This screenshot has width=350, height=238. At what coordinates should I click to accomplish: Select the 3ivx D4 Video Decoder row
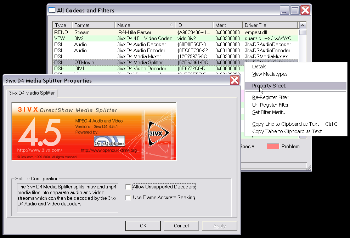coord(149,69)
